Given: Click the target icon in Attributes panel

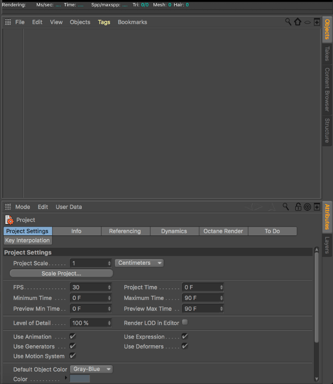Looking at the screenshot, I should click(x=307, y=207).
